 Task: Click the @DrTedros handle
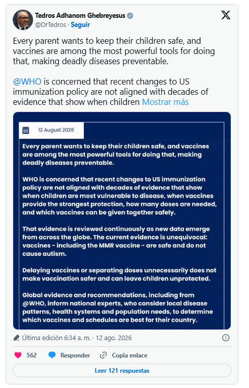51,25
